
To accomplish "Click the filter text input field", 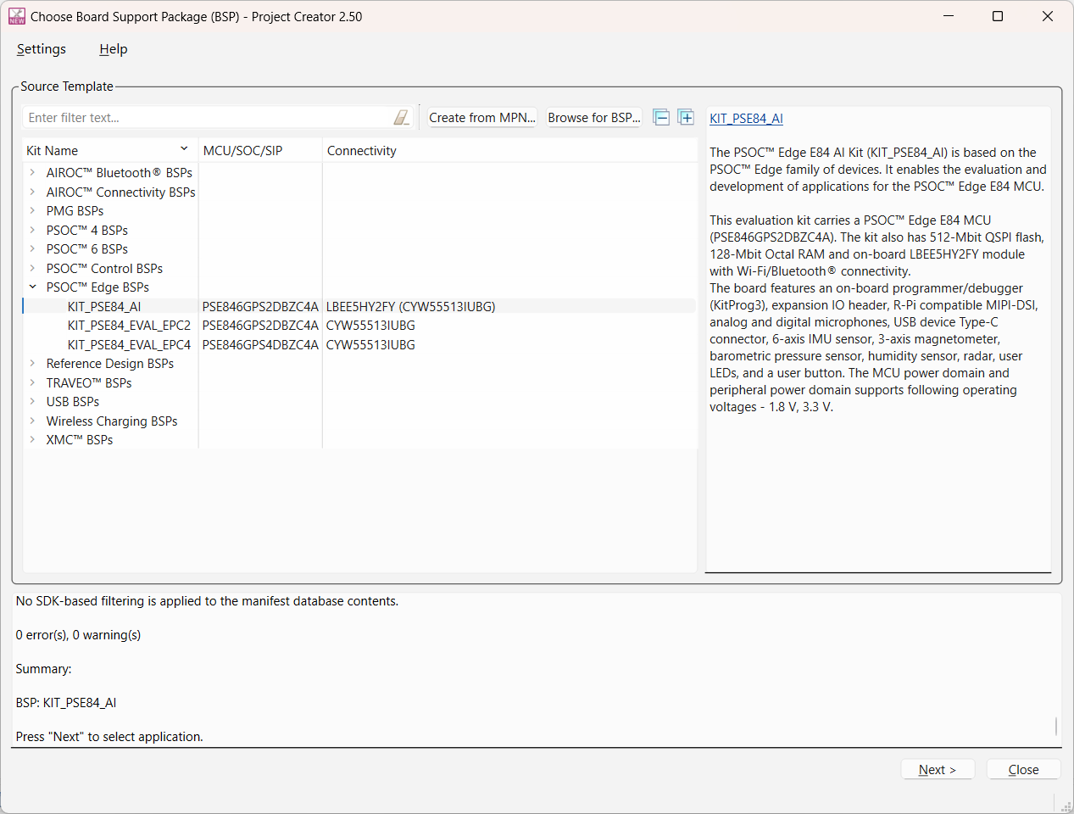I will [208, 118].
